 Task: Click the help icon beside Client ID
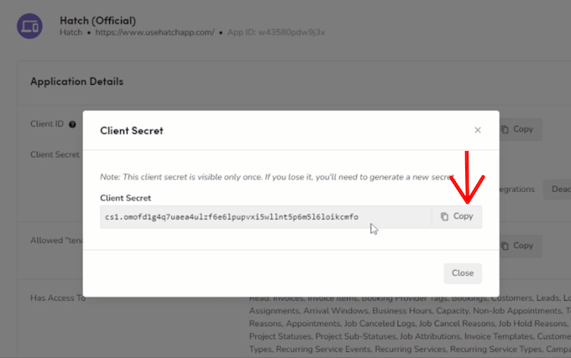pyautogui.click(x=72, y=124)
